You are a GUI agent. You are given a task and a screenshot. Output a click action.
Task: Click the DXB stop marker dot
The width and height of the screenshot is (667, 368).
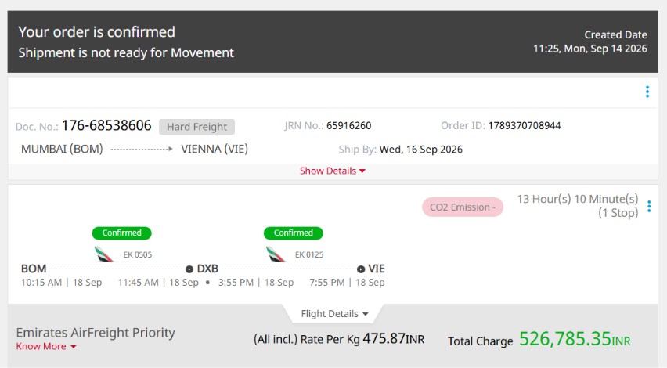(189, 269)
